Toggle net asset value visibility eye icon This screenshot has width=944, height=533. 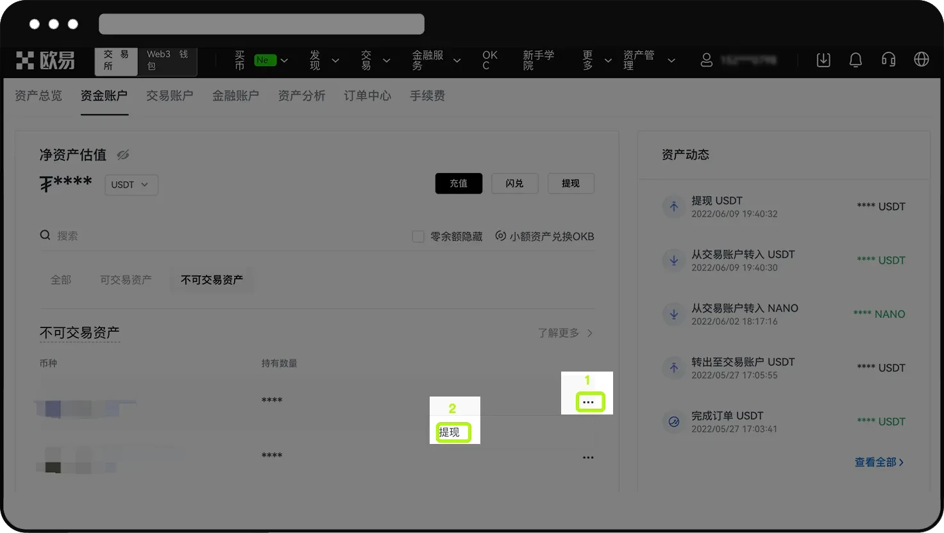[123, 154]
